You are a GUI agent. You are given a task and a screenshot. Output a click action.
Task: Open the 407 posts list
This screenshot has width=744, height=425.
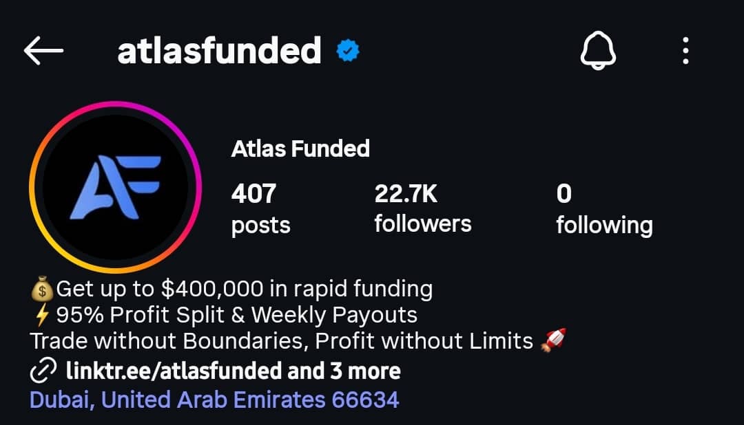[x=260, y=208]
